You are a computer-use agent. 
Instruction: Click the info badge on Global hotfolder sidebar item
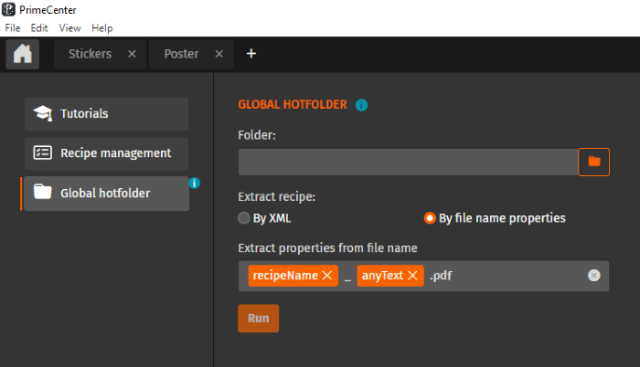[x=194, y=183]
